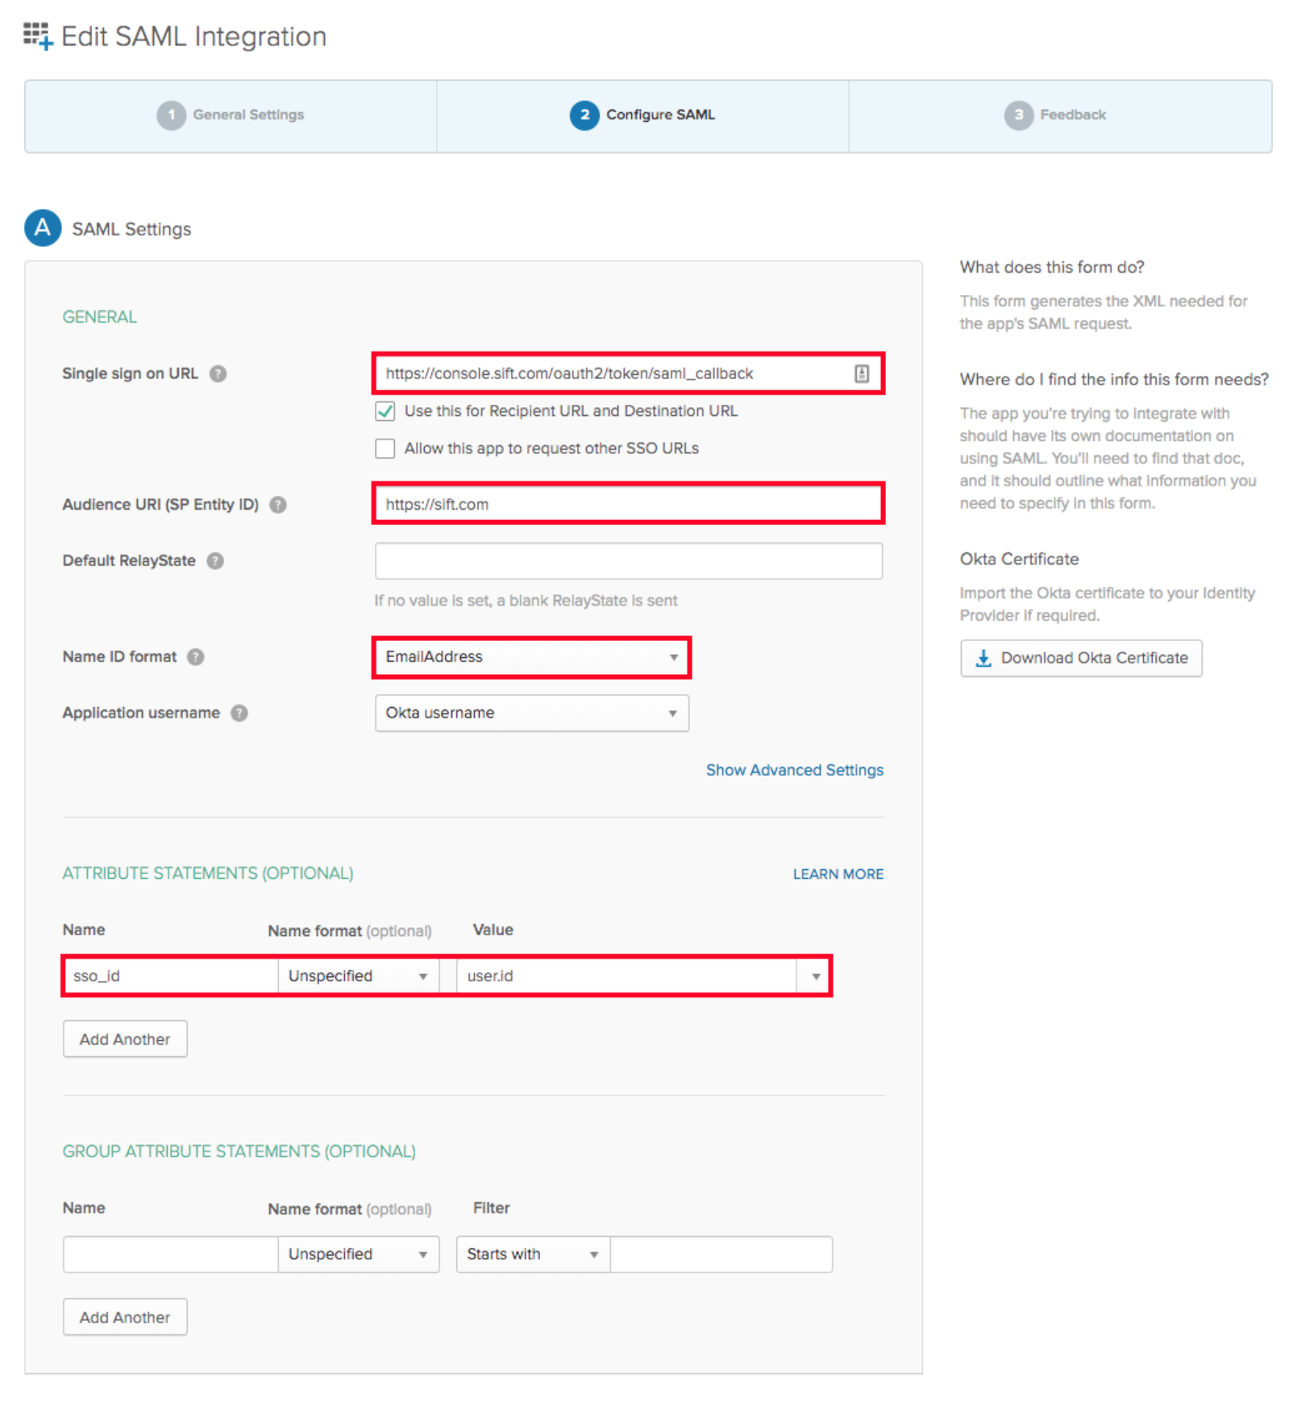Click the GROUP ATTRIBUTE STATEMENTS (OPTIONAL) heading
Image resolution: width=1314 pixels, height=1403 pixels.
(239, 1152)
